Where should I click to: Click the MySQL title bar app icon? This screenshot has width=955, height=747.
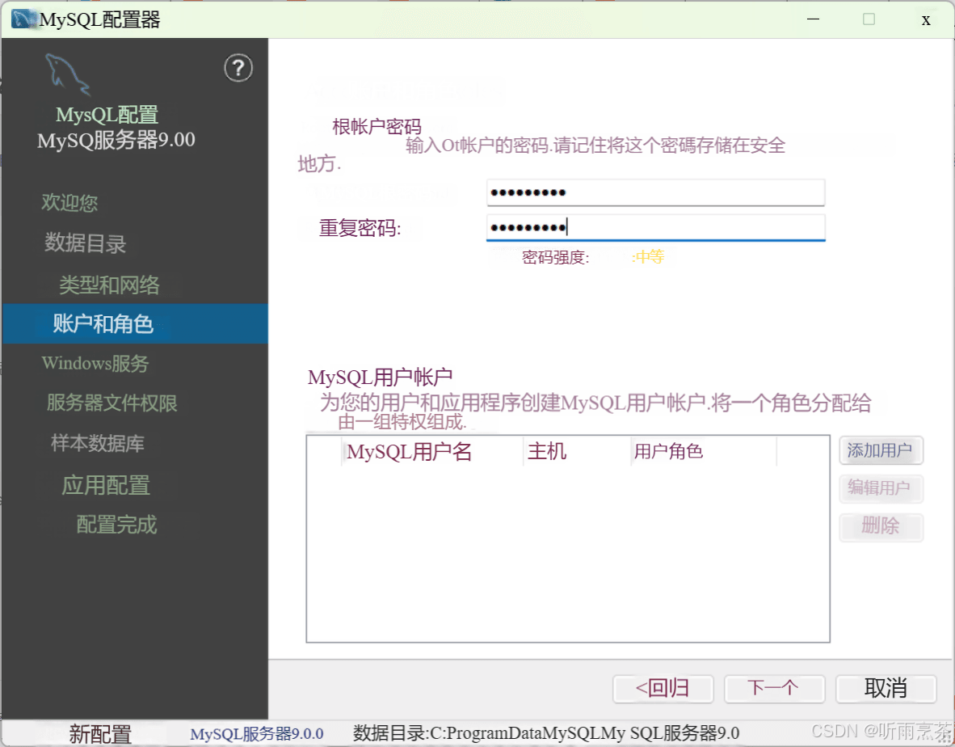tap(23, 19)
